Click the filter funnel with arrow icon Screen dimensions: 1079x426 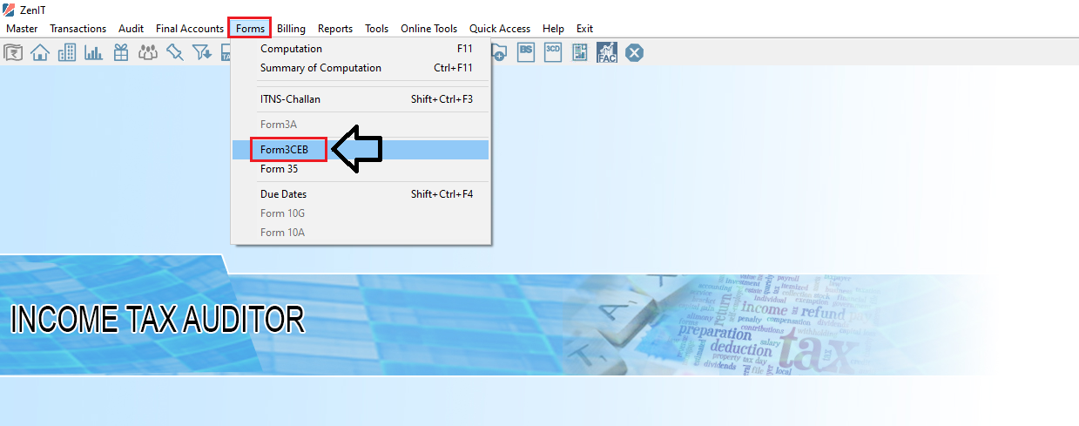click(x=202, y=53)
